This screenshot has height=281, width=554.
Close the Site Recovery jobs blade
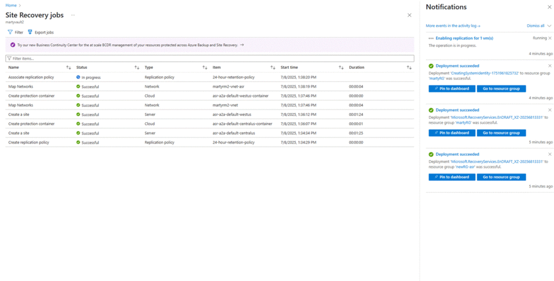click(x=409, y=15)
